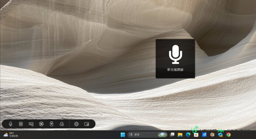Toggle the microphone in the floating toolbar
The image size is (256, 139).
[11, 124]
